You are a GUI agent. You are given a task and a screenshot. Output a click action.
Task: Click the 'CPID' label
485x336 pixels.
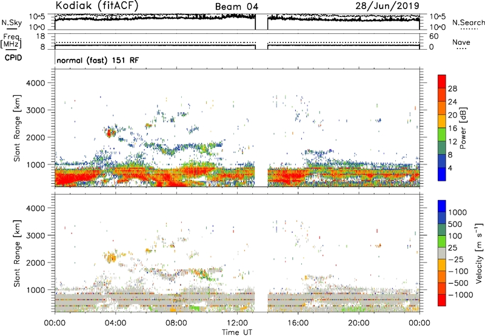click(13, 58)
